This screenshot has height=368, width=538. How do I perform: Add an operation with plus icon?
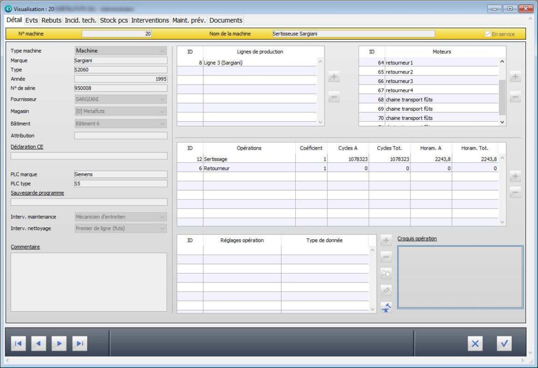(x=515, y=176)
